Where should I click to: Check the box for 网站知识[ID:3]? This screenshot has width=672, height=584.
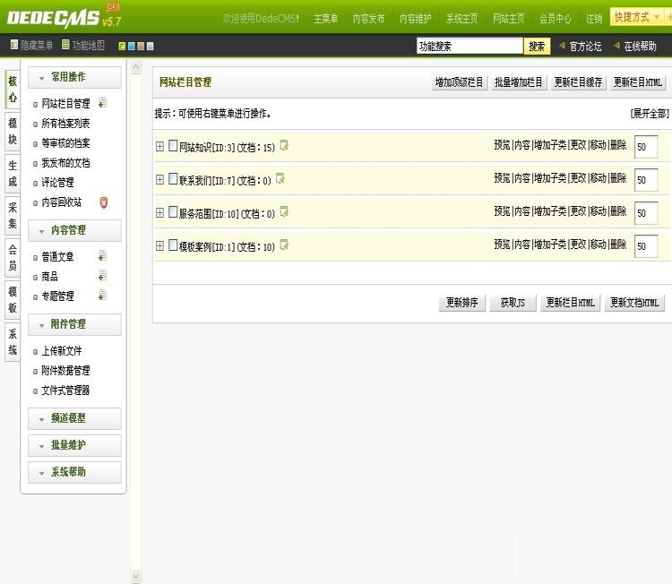tap(173, 146)
